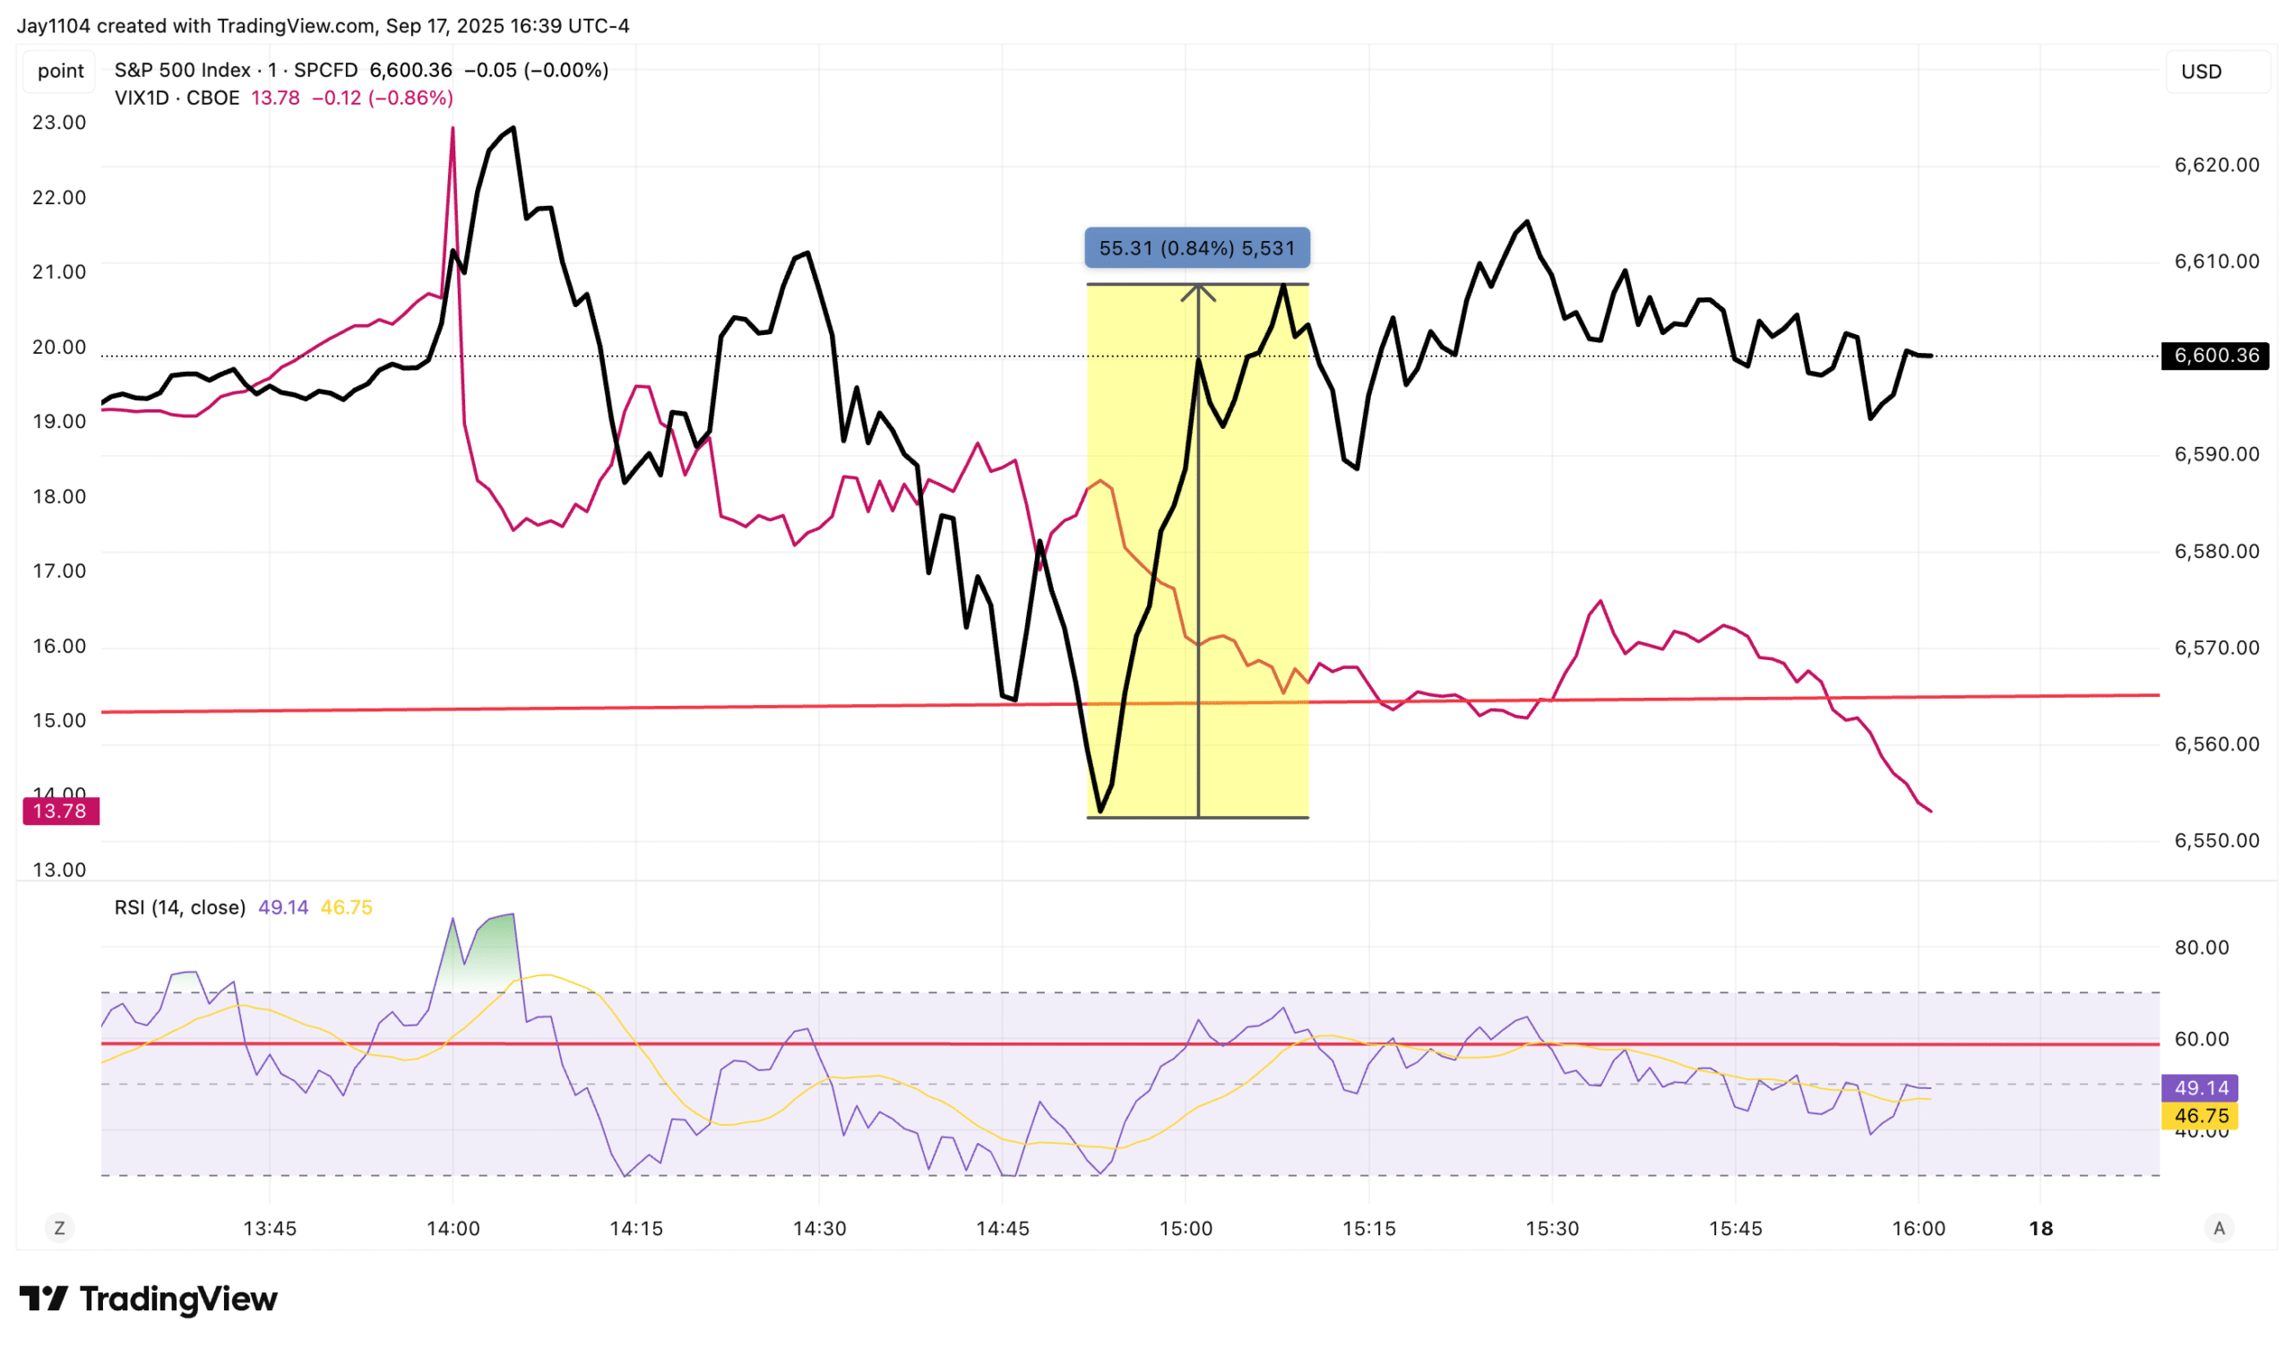Click the 80.00 RSI scale label
The image size is (2294, 1348).
(2201, 948)
